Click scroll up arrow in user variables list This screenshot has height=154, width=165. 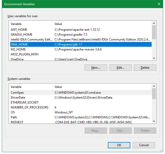tap(154, 23)
